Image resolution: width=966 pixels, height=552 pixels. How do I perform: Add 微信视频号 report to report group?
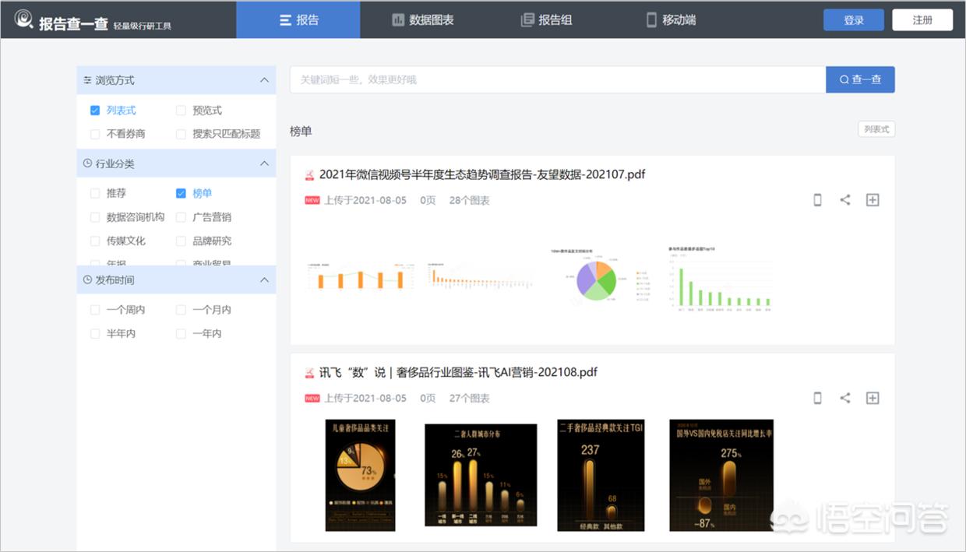pyautogui.click(x=873, y=200)
